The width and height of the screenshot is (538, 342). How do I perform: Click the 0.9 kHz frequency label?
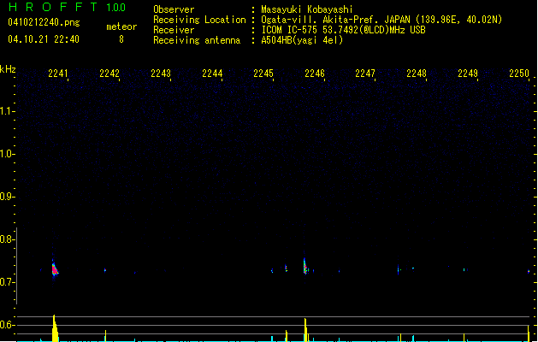pos(7,197)
